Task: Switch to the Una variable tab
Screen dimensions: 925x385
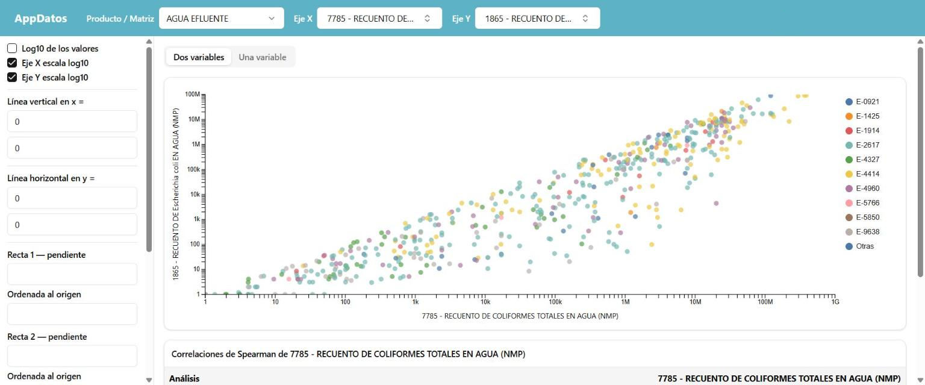Action: [x=263, y=57]
